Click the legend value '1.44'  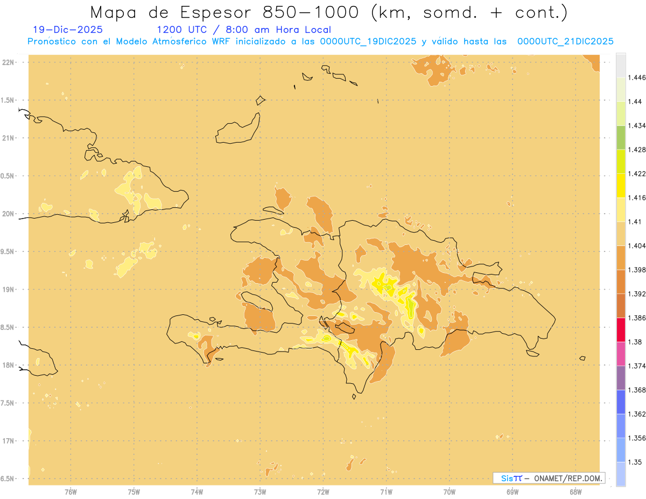635,102
